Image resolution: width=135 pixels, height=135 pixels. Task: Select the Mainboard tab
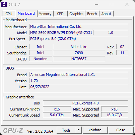click(x=26, y=13)
